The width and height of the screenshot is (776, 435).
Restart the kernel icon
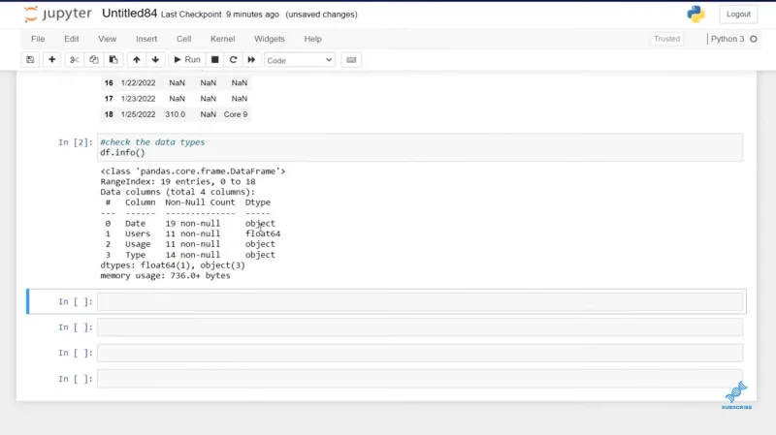(x=233, y=60)
